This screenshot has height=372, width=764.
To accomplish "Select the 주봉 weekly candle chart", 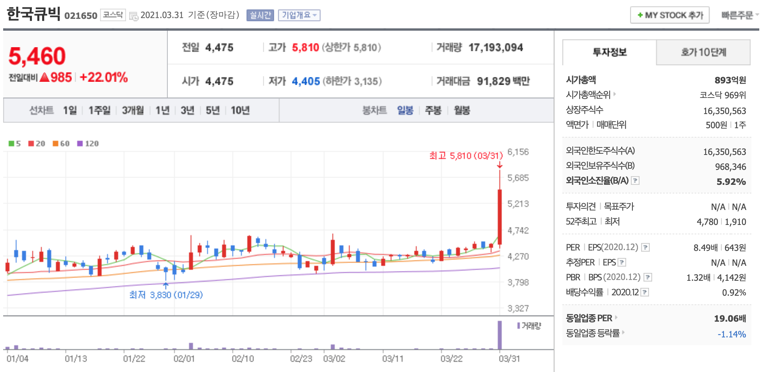I will [x=433, y=110].
